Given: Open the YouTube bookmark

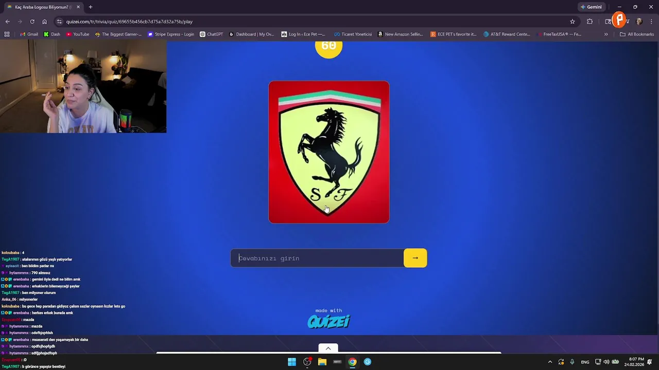Looking at the screenshot, I should pyautogui.click(x=78, y=34).
